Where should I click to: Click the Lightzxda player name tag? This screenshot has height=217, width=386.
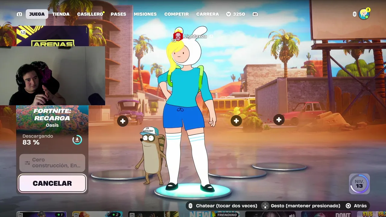pyautogui.click(x=195, y=36)
